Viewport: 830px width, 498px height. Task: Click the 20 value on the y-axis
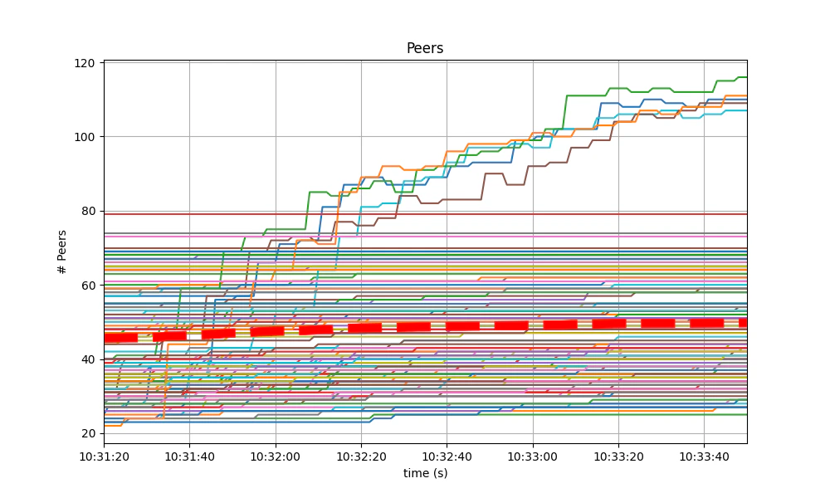[x=86, y=432]
